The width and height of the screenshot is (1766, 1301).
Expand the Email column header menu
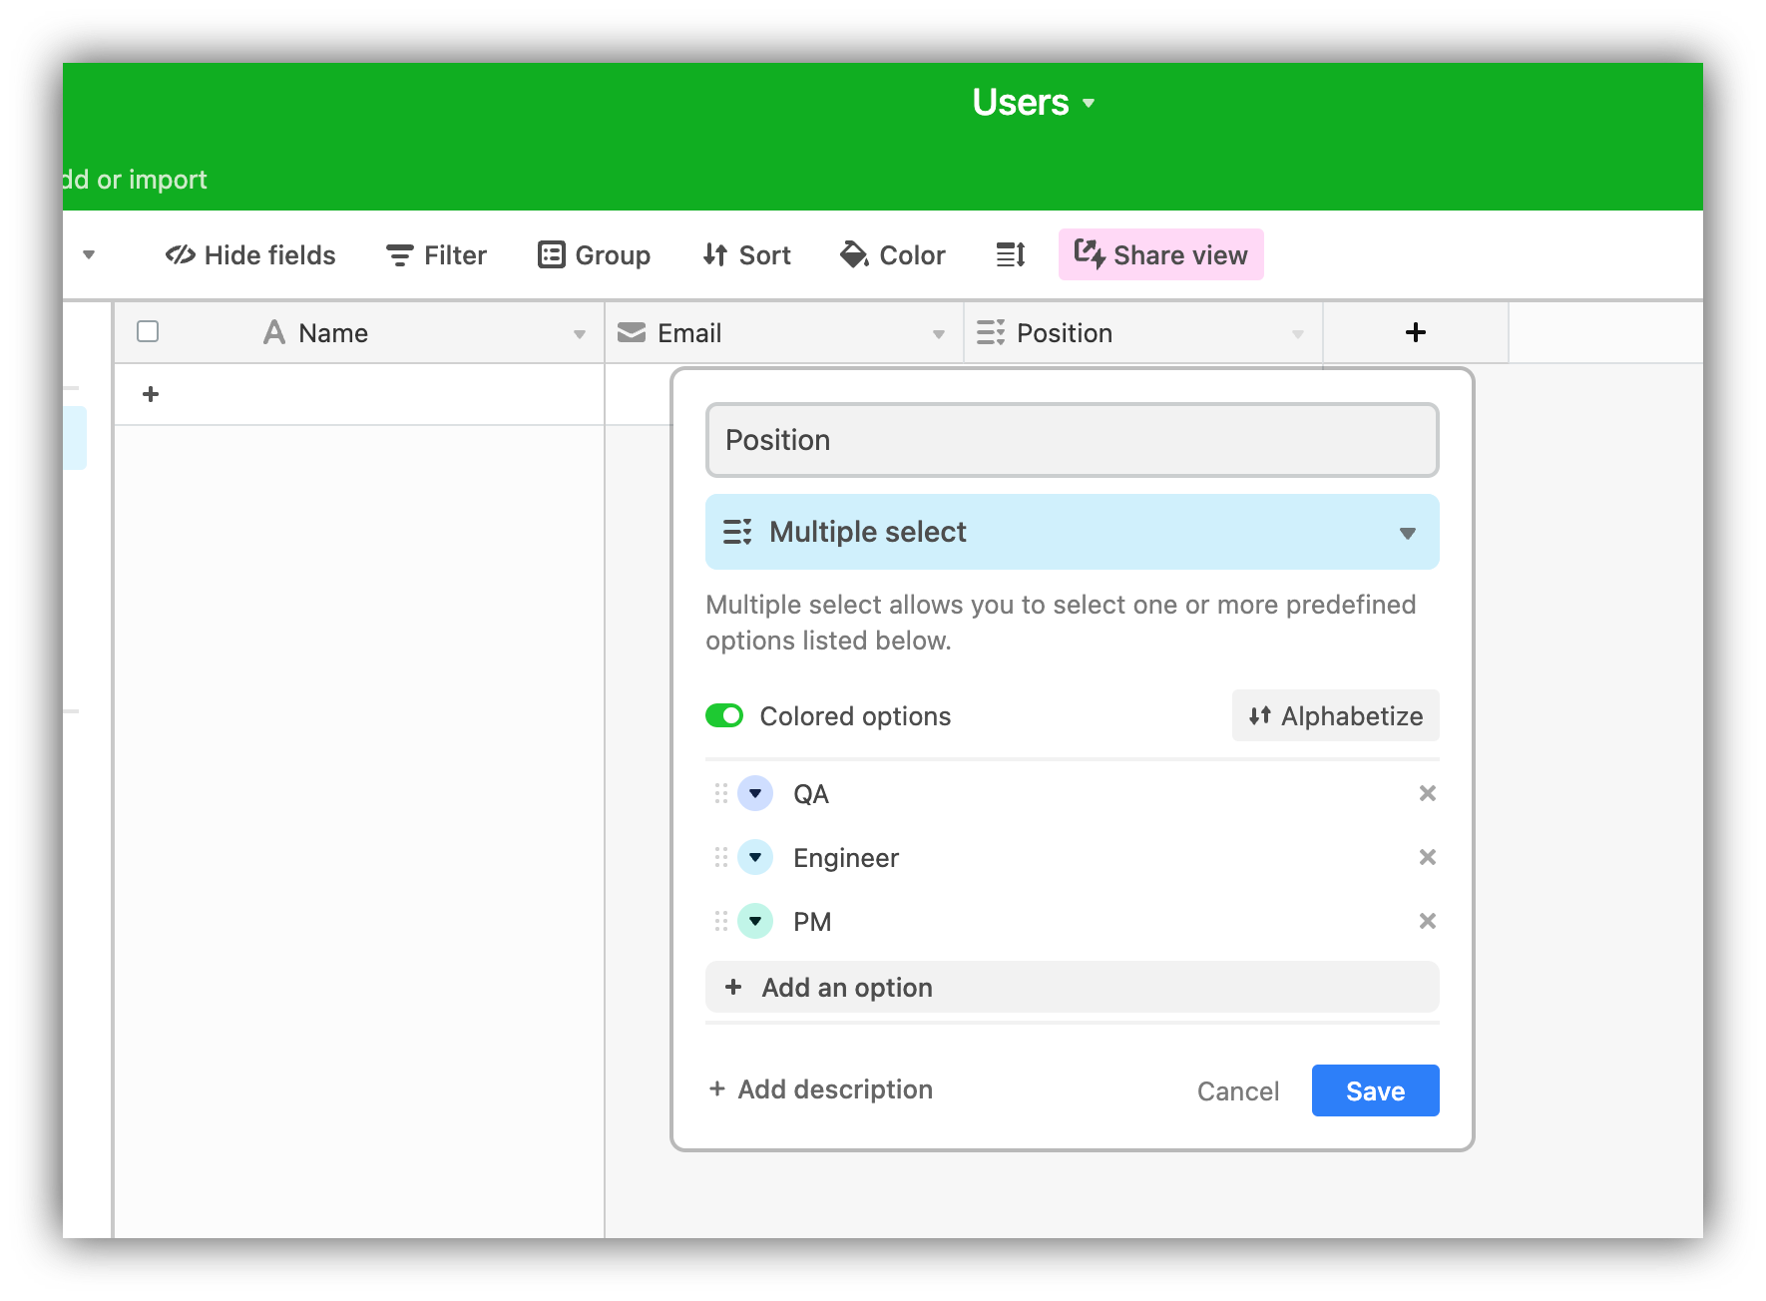pyautogui.click(x=936, y=333)
